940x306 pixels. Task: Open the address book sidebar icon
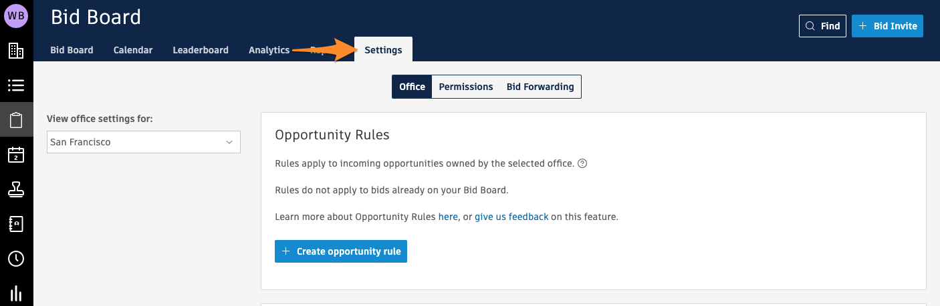tap(16, 224)
